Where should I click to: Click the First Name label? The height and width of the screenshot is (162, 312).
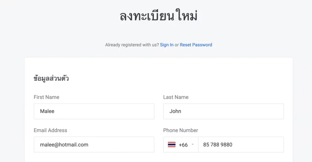pyautogui.click(x=46, y=97)
